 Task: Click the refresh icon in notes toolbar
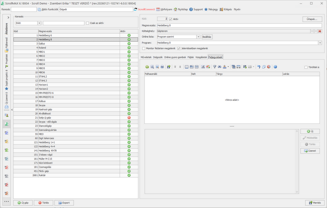(147, 67)
